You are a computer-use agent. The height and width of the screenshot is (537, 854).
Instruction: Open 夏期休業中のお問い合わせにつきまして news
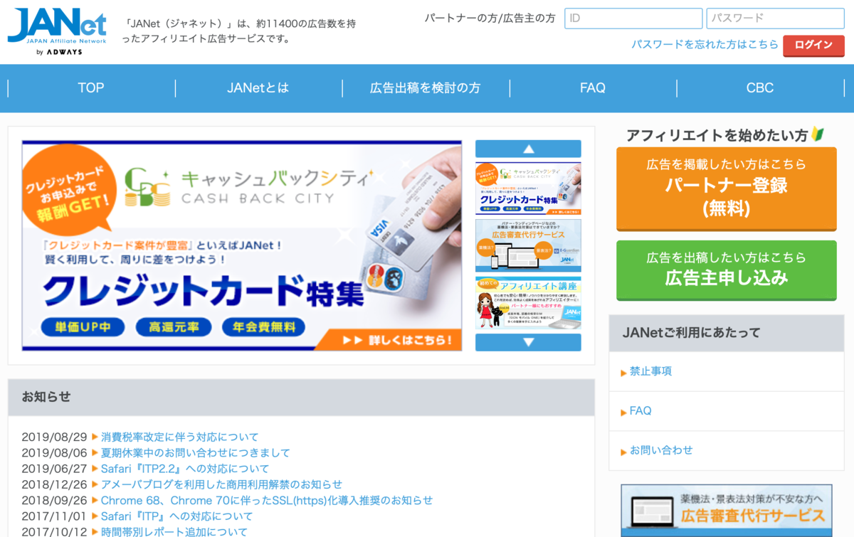coord(196,452)
